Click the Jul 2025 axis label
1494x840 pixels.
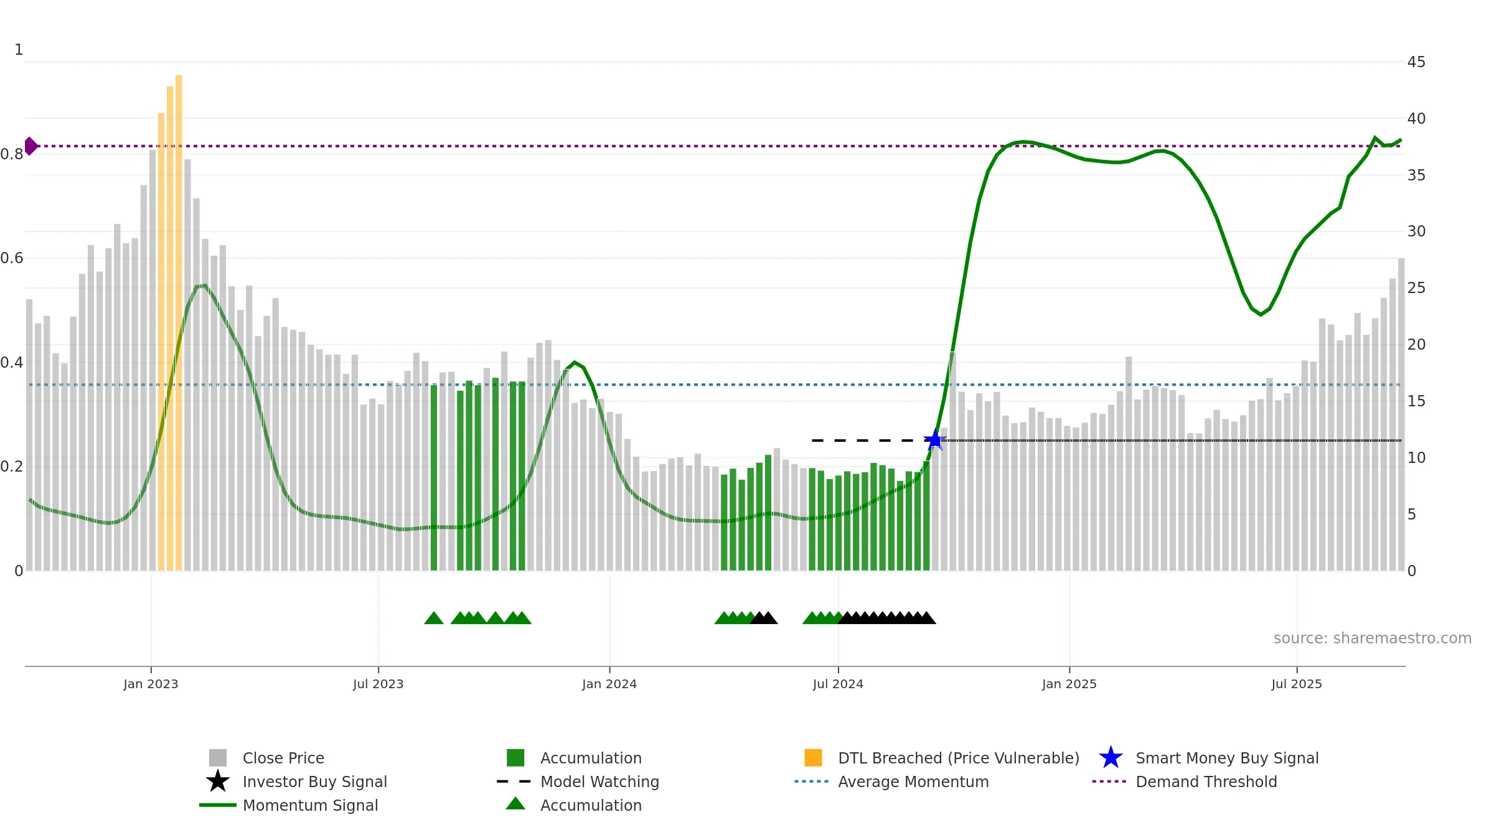[x=1297, y=684]
